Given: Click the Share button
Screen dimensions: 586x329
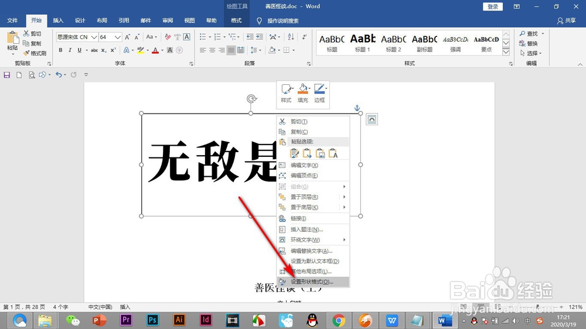Looking at the screenshot, I should coord(567,20).
